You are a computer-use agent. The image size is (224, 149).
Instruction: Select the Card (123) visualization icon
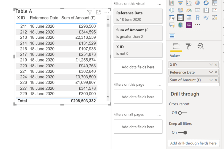[x=197, y=10]
